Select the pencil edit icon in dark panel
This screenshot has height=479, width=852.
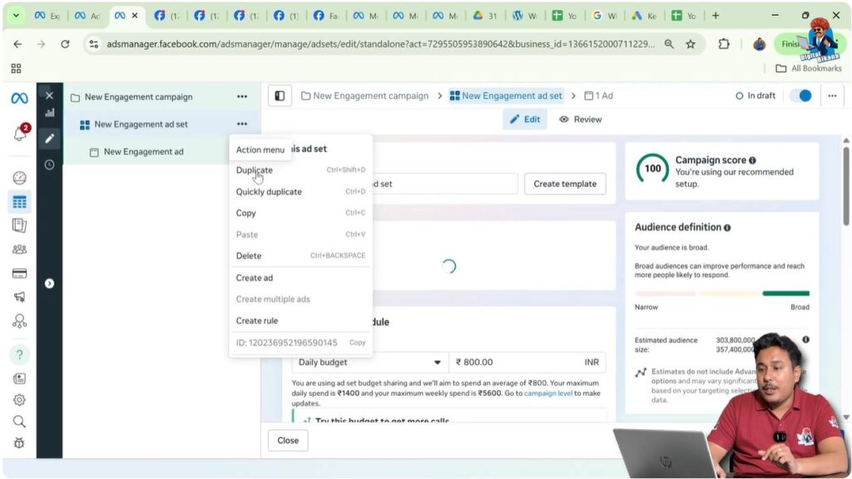coord(49,139)
